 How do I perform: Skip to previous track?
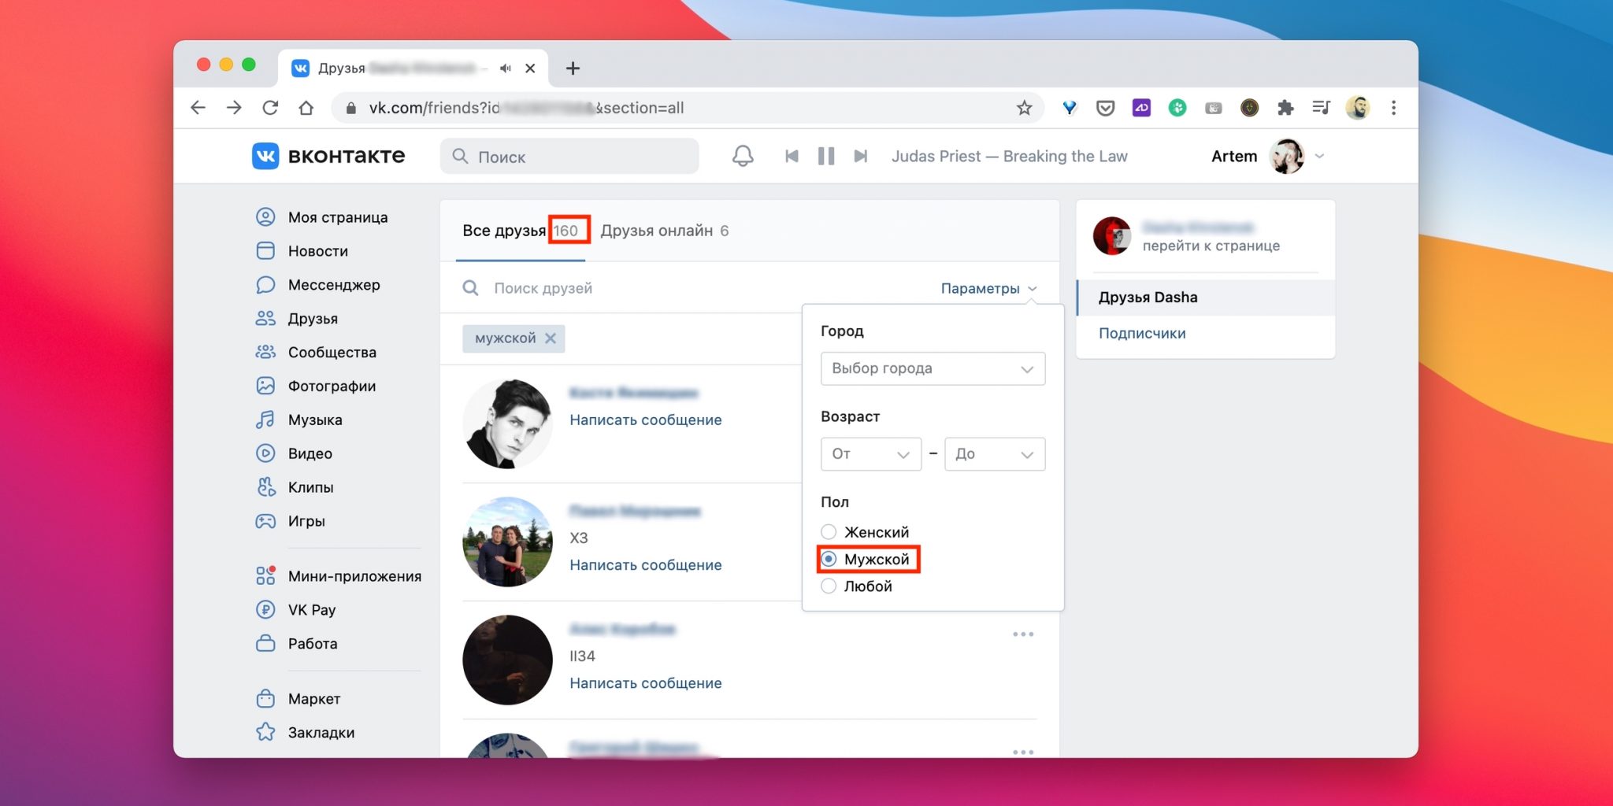pos(792,156)
